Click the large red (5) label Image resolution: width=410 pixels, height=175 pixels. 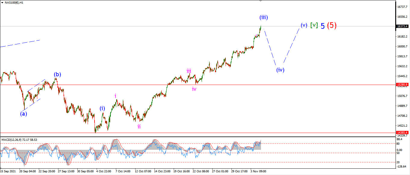(332, 26)
